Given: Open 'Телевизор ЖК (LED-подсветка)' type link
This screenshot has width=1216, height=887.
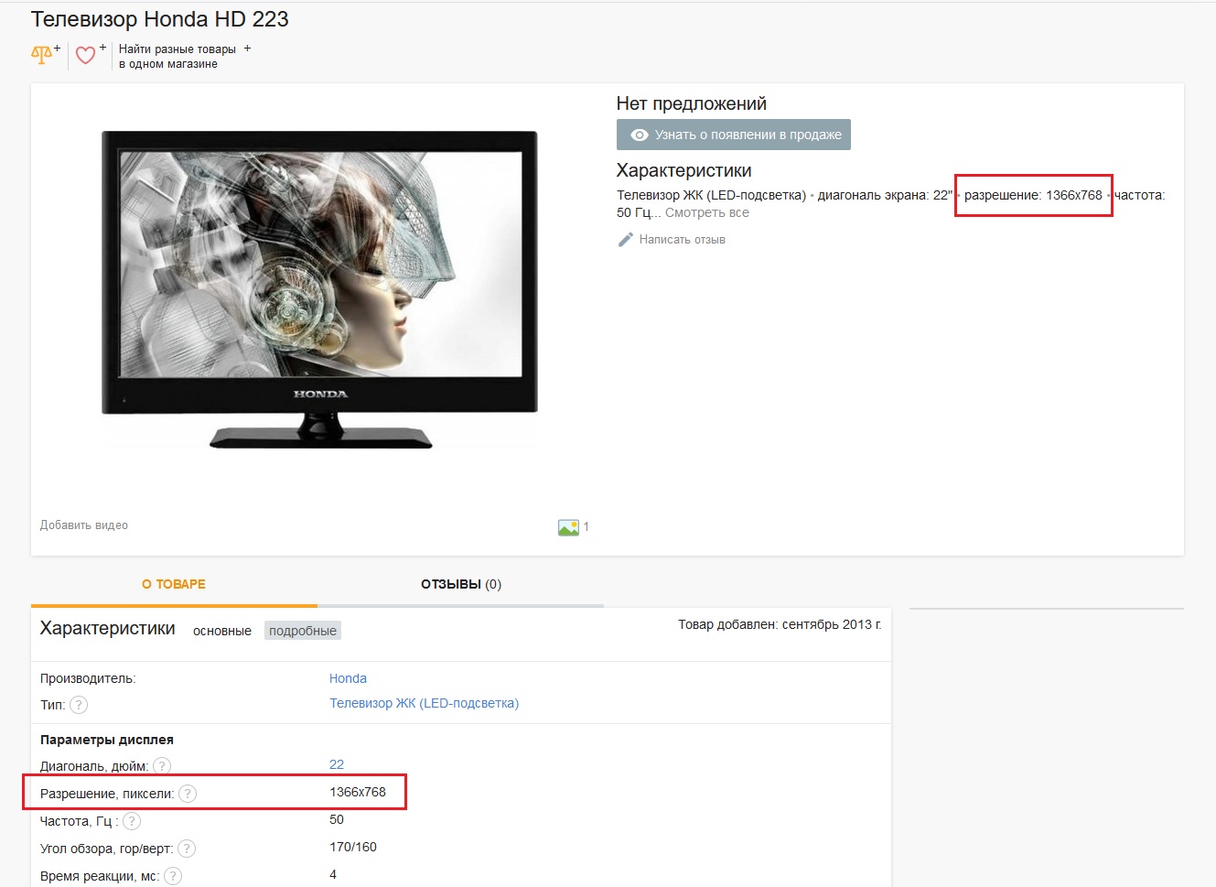Looking at the screenshot, I should [424, 703].
